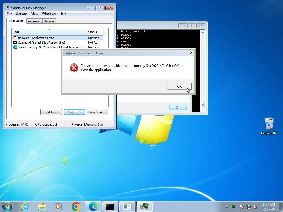The height and width of the screenshot is (212, 283).
Task: Select the Surface Laptop Go 2 task row
Action: pos(57,47)
